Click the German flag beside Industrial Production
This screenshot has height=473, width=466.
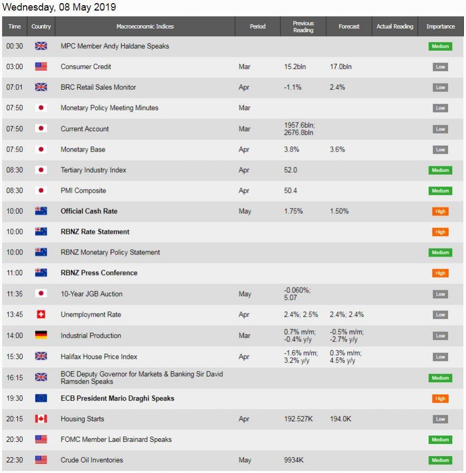coord(41,335)
